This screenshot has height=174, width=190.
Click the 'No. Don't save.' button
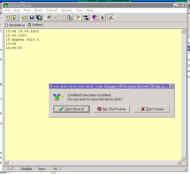[112, 109]
